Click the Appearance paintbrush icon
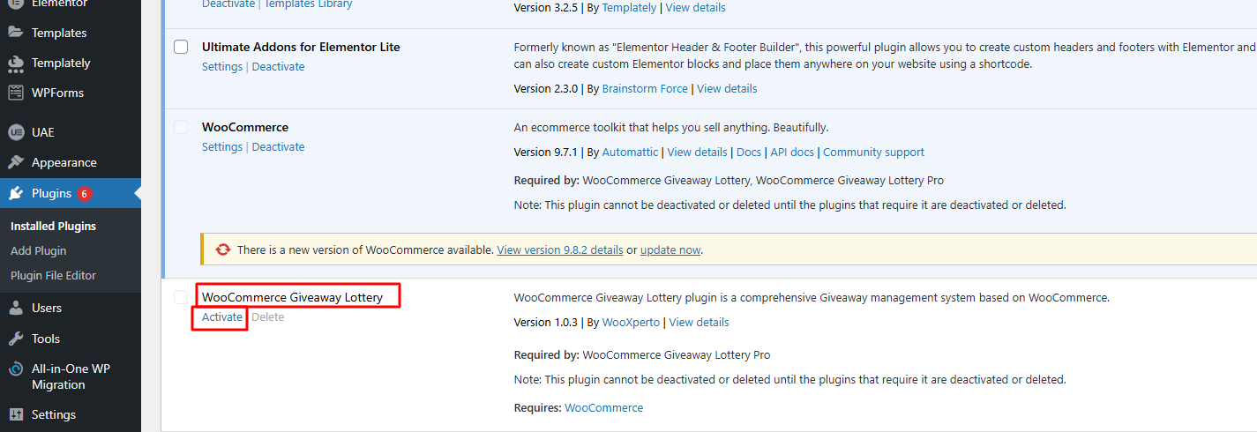The image size is (1257, 432). [x=15, y=162]
